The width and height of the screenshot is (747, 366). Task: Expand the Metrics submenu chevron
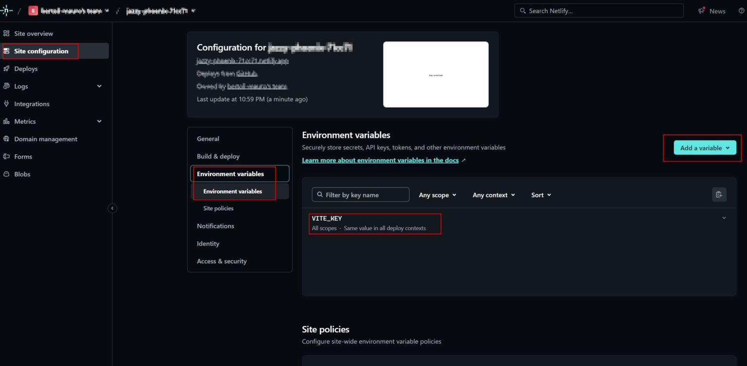pos(99,121)
